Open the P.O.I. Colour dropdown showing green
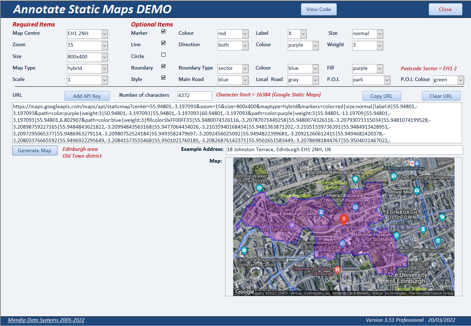The image size is (471, 326). point(461,80)
